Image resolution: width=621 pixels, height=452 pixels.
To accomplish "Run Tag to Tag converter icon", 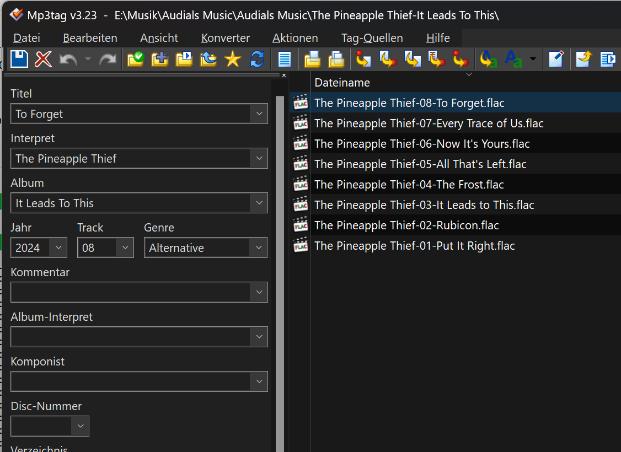I will coord(461,60).
